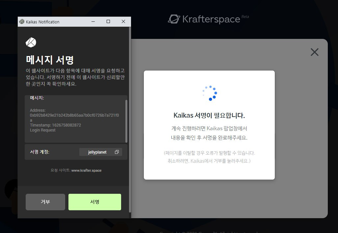Click the Krafterspace title text
Viewport: 338px width, 233px height.
pyautogui.click(x=211, y=19)
